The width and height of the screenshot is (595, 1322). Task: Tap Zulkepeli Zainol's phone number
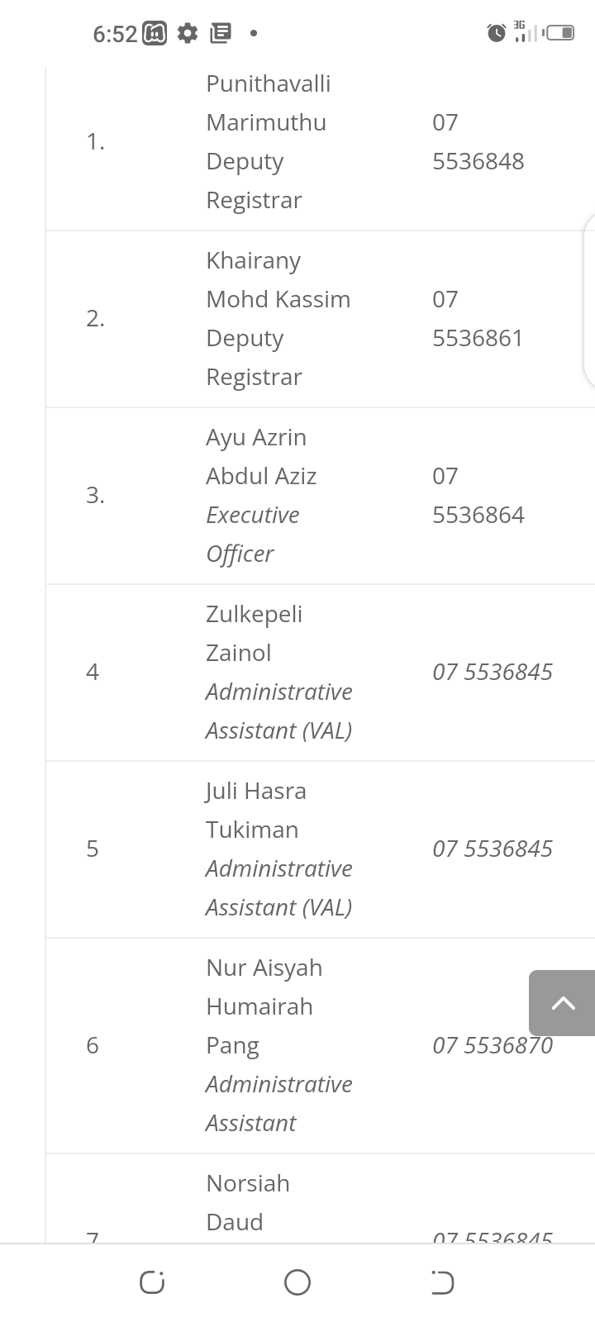(x=492, y=672)
